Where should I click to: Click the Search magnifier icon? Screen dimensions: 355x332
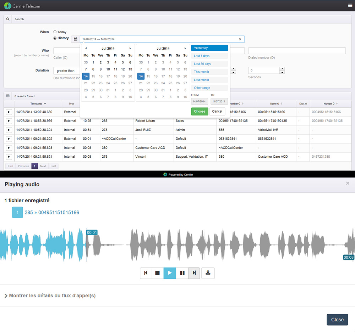(x=8, y=19)
